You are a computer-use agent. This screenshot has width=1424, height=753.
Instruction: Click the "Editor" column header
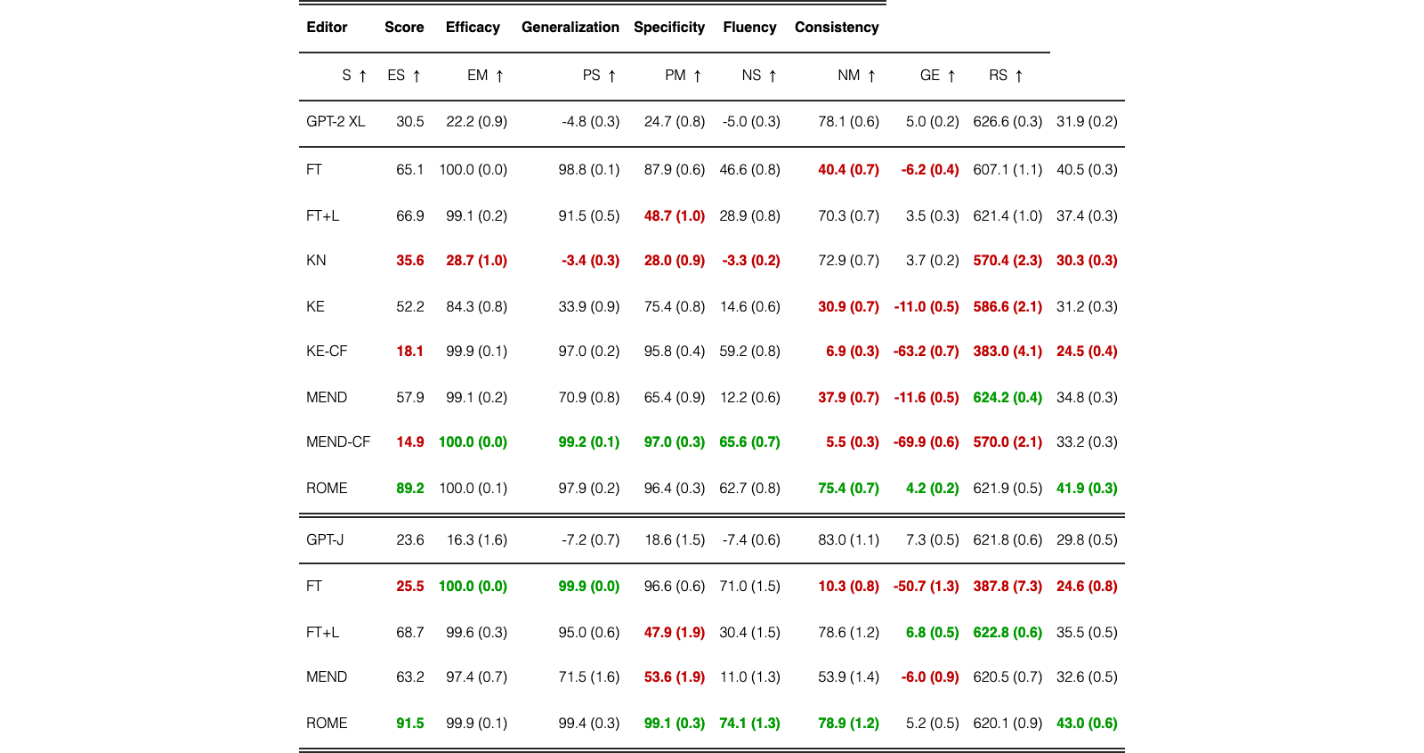click(x=327, y=28)
